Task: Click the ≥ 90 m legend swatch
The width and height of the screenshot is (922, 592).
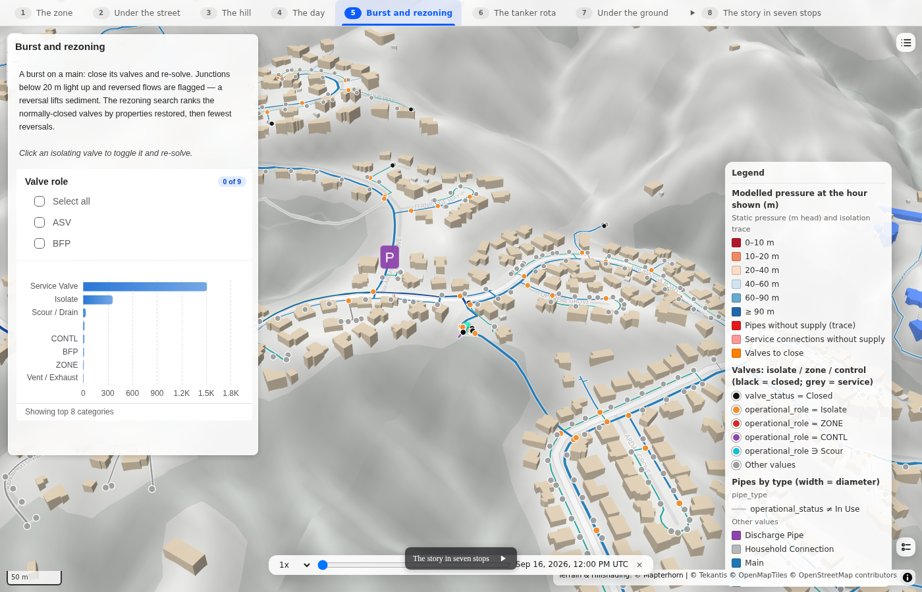Action: pyautogui.click(x=736, y=312)
